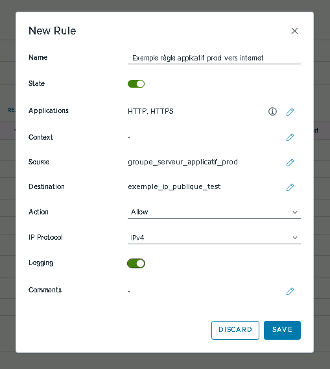The width and height of the screenshot is (330, 369).
Task: Edit the Destination with pencil icon
Action: tap(290, 187)
